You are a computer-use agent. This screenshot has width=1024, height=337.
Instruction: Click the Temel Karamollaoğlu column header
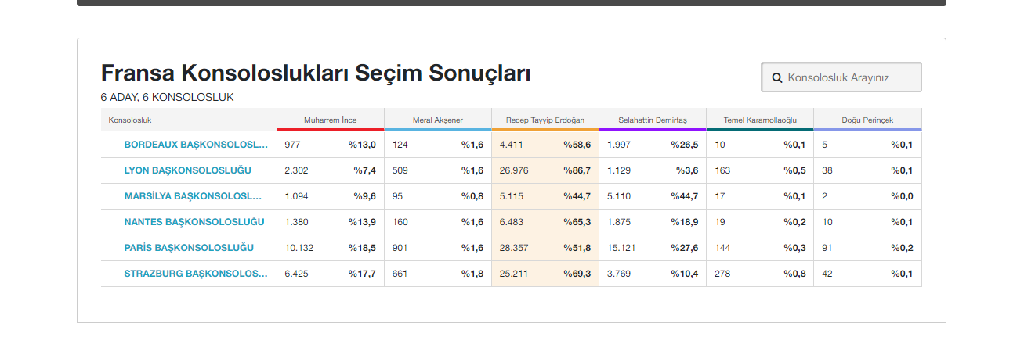click(759, 120)
